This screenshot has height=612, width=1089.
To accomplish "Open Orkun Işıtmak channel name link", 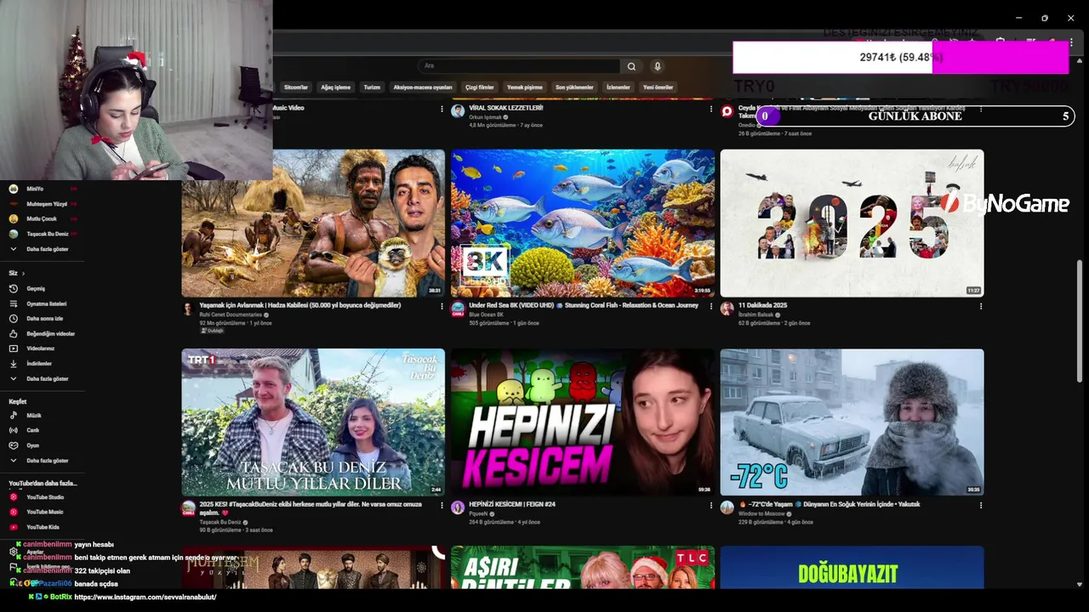I will 486,117.
